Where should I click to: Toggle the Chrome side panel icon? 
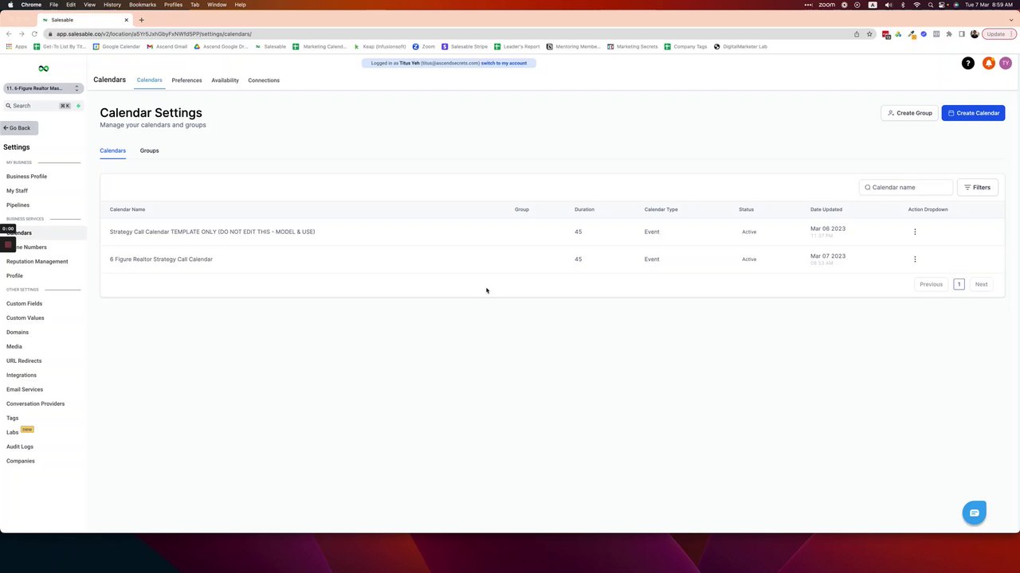click(x=962, y=34)
